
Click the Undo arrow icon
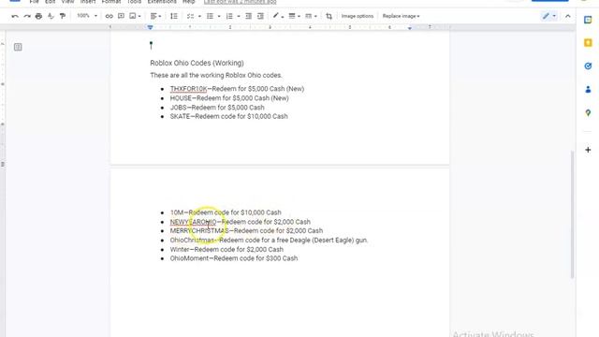click(15, 16)
